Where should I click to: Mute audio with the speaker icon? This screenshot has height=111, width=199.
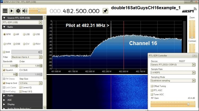(25, 11)
